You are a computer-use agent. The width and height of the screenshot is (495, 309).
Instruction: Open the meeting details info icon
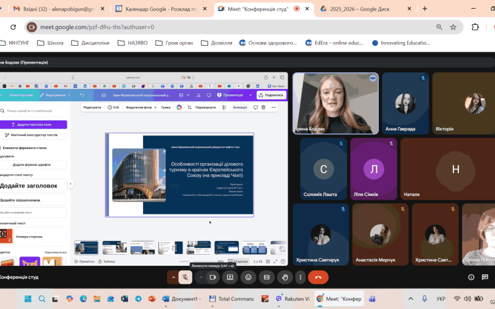click(471, 277)
